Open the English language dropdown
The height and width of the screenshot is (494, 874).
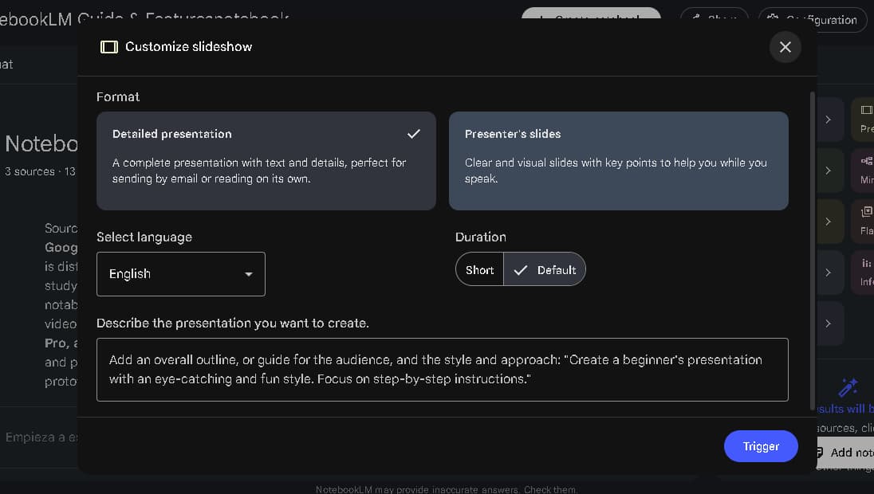pos(180,274)
